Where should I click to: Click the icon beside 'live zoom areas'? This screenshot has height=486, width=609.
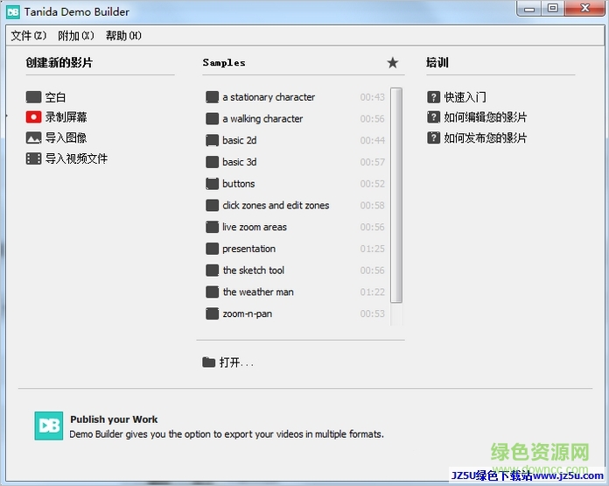click(x=212, y=227)
